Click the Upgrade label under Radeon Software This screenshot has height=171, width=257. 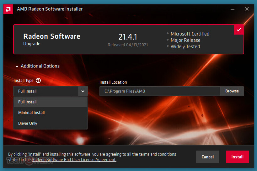click(x=32, y=44)
